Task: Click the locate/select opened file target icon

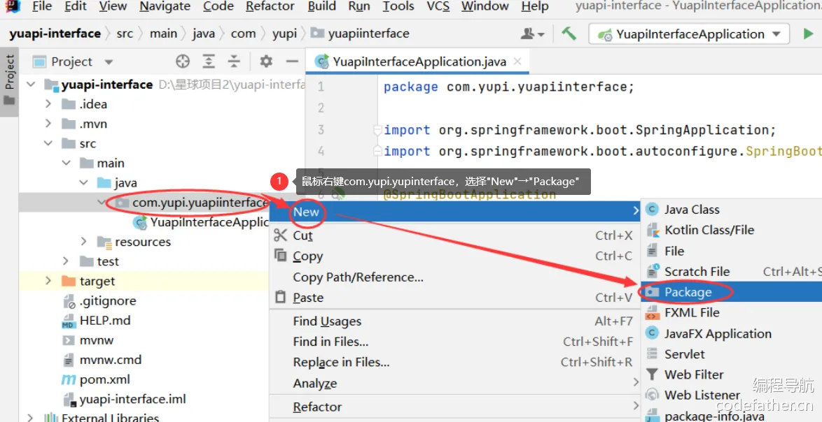Action: pos(183,61)
